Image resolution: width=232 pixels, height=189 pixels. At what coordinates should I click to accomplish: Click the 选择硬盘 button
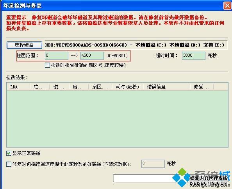24,45
